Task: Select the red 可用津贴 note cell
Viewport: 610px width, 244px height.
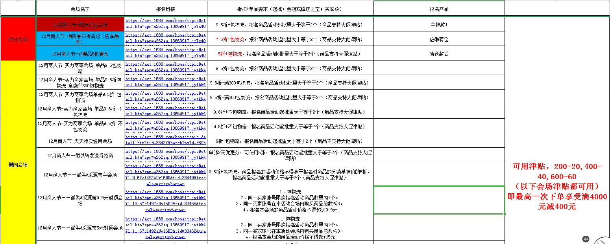Action: click(557, 186)
